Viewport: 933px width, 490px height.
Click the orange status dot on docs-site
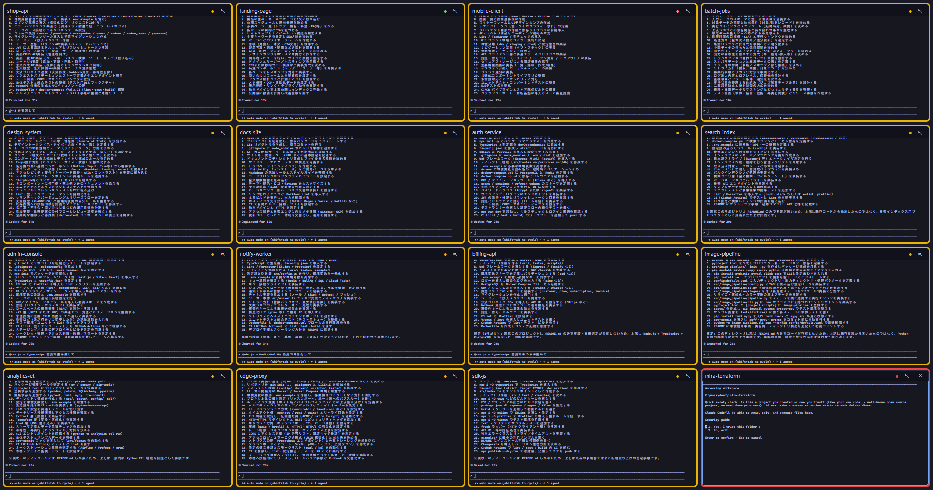[445, 133]
